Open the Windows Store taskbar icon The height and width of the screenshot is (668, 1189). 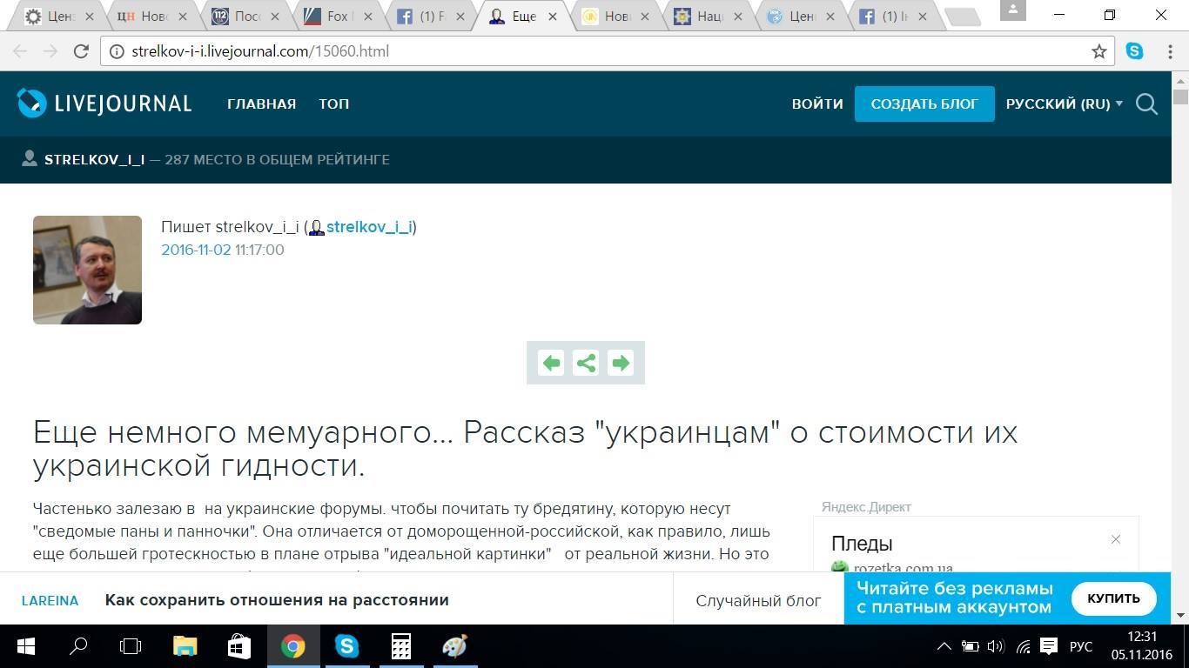[x=238, y=646]
